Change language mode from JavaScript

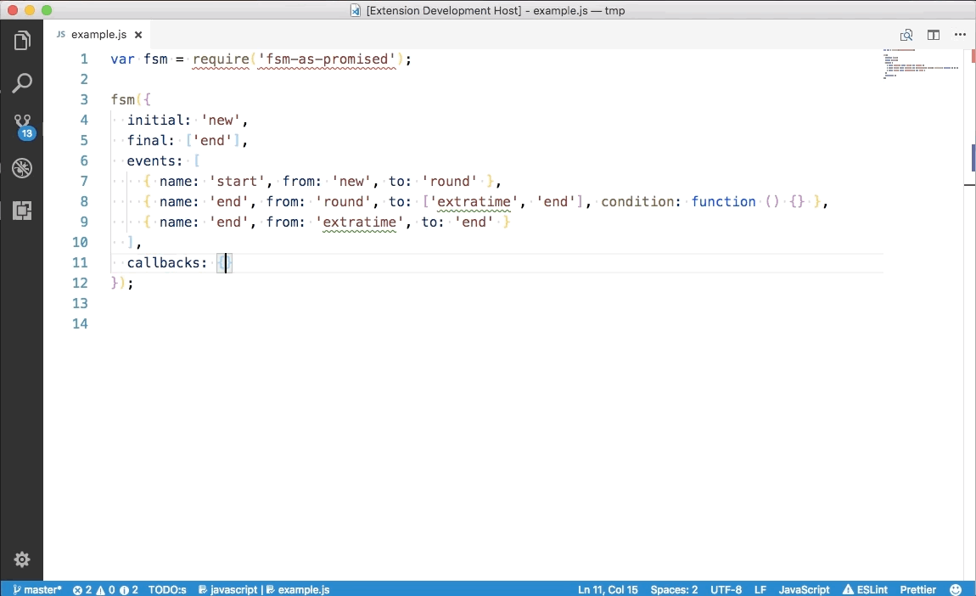(804, 589)
